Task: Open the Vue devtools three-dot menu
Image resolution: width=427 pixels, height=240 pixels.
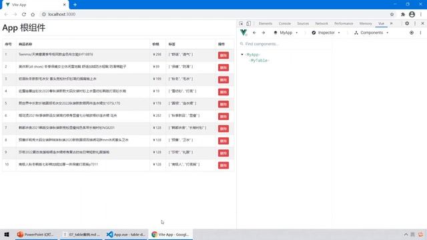Action: click(x=420, y=33)
